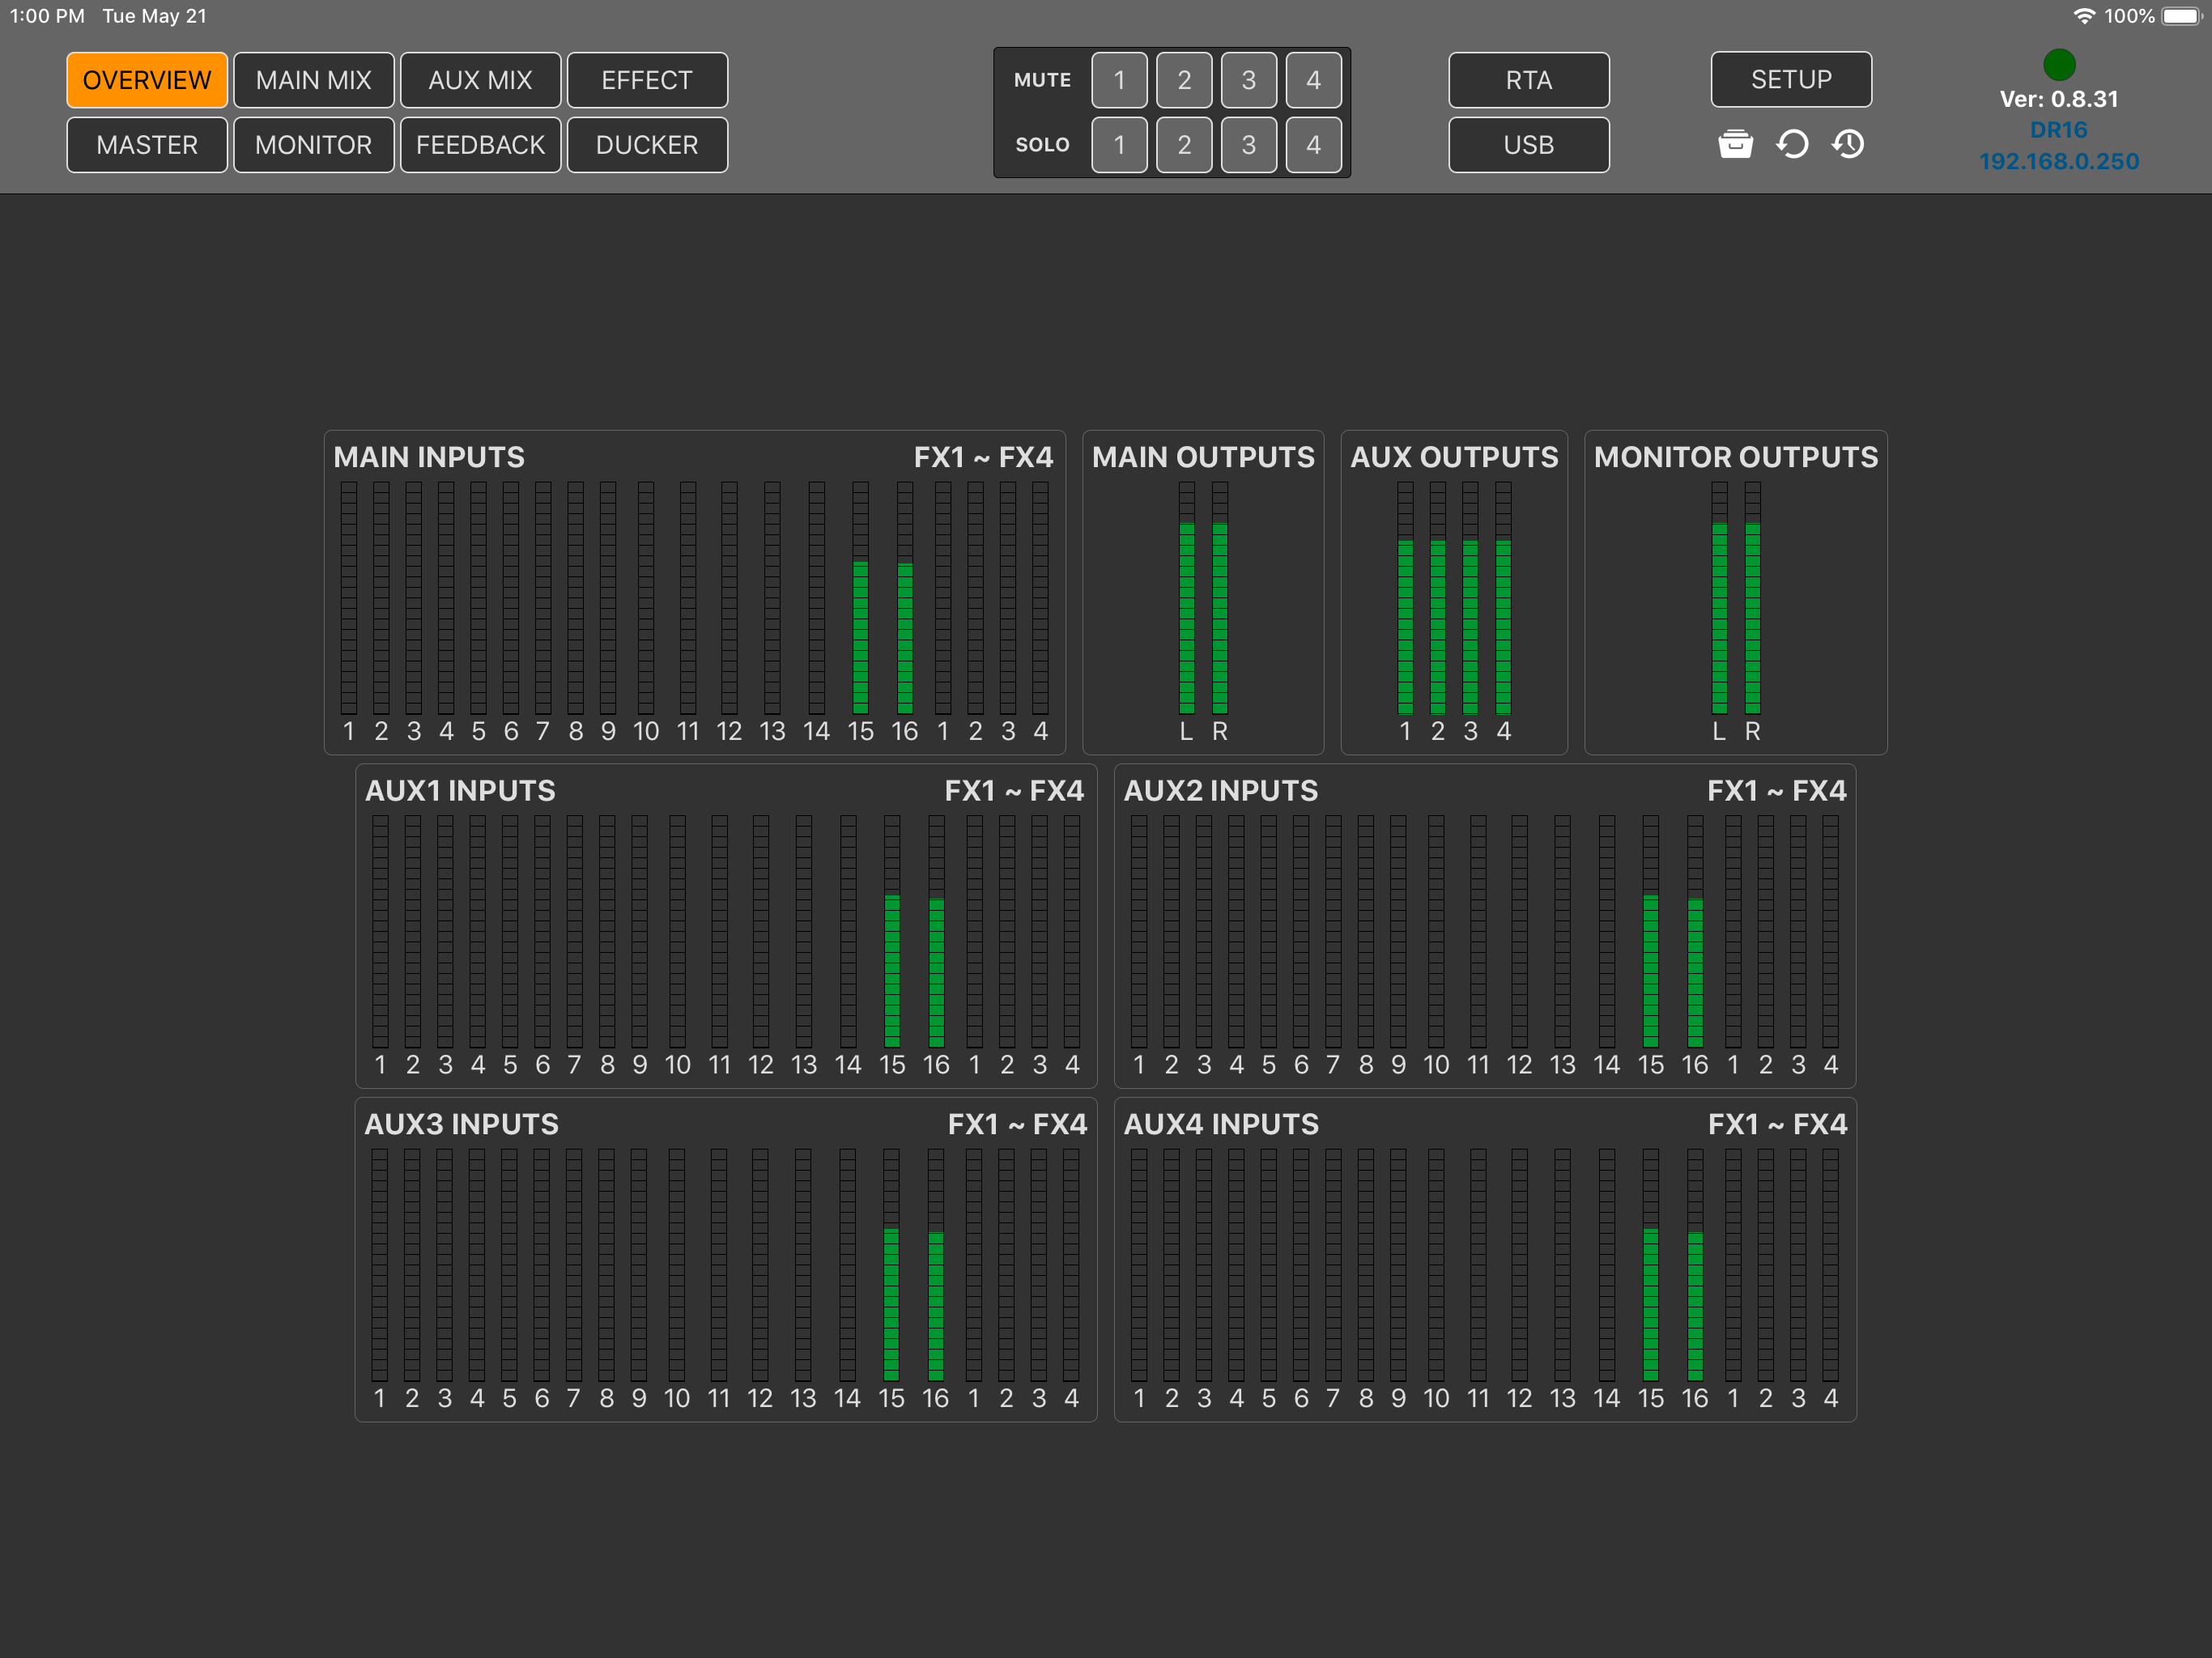
Task: Click the MONITOR OUTPUTS panel title
Action: pos(1736,457)
